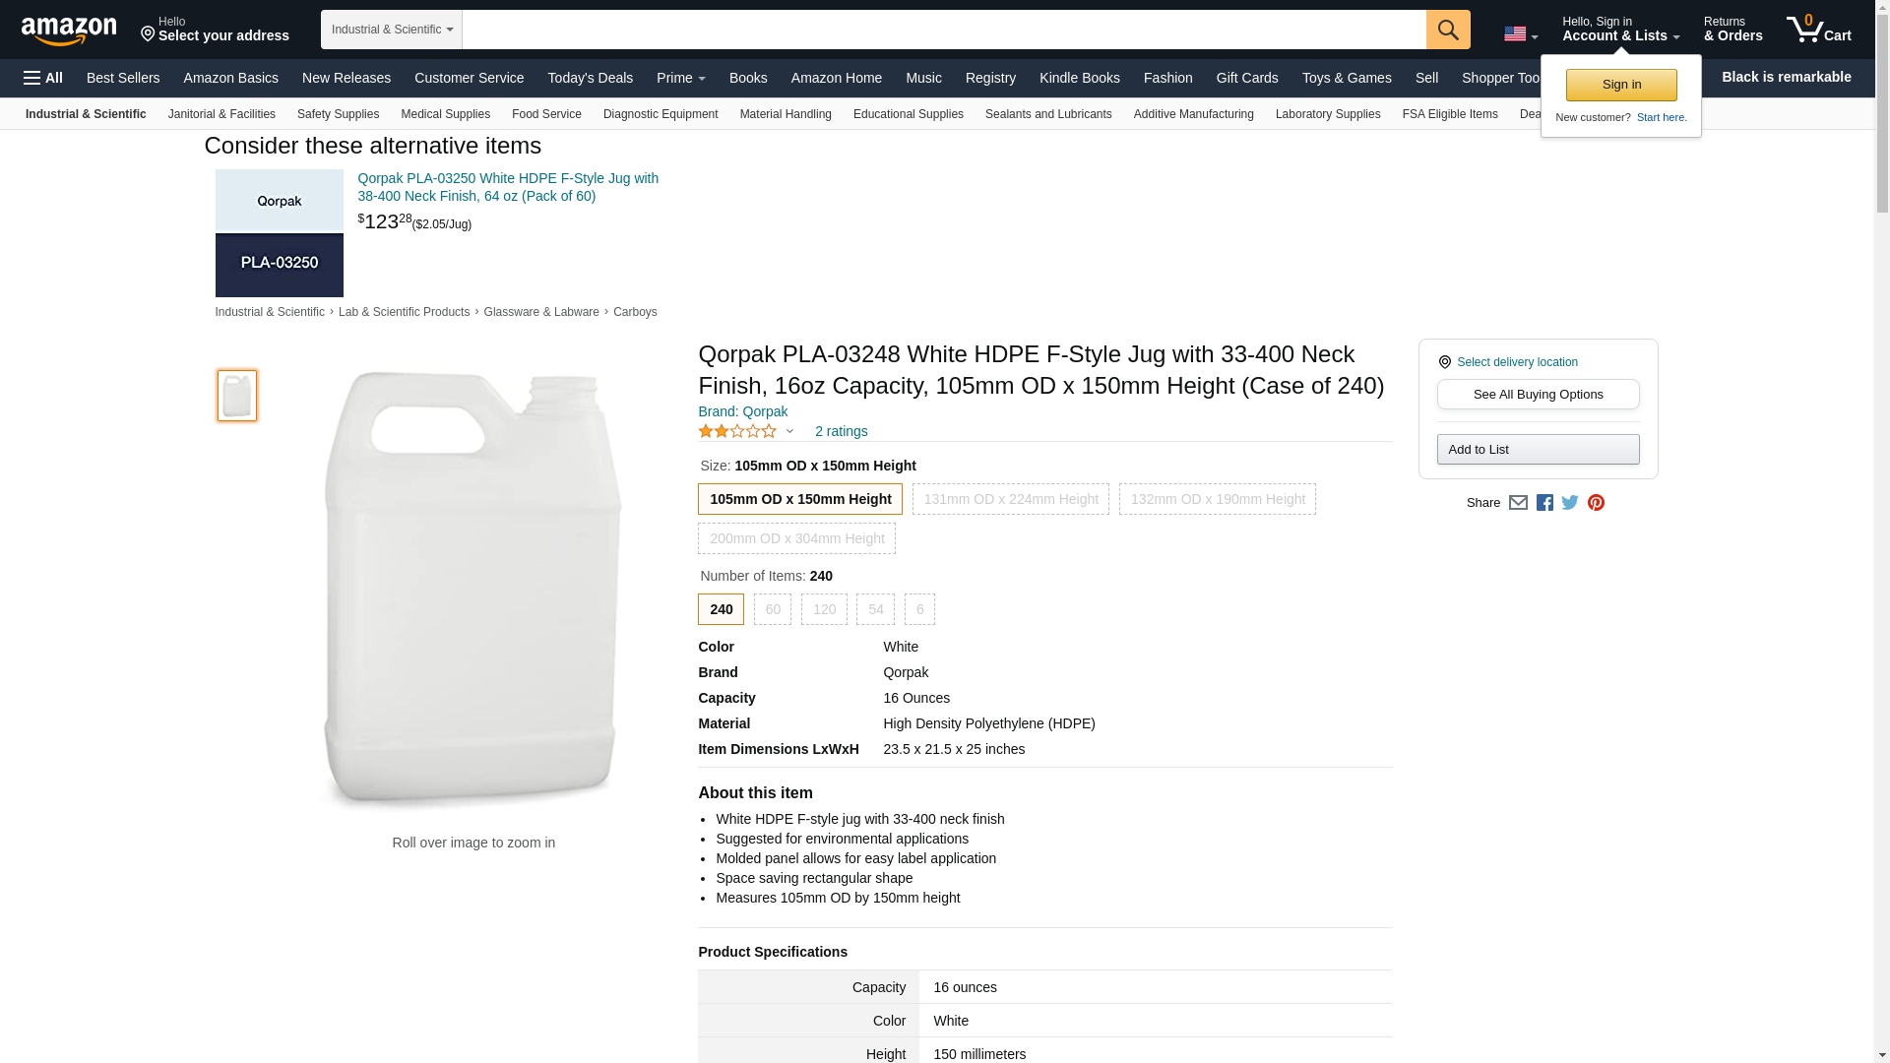Share product on Pinterest icon

(x=1596, y=503)
